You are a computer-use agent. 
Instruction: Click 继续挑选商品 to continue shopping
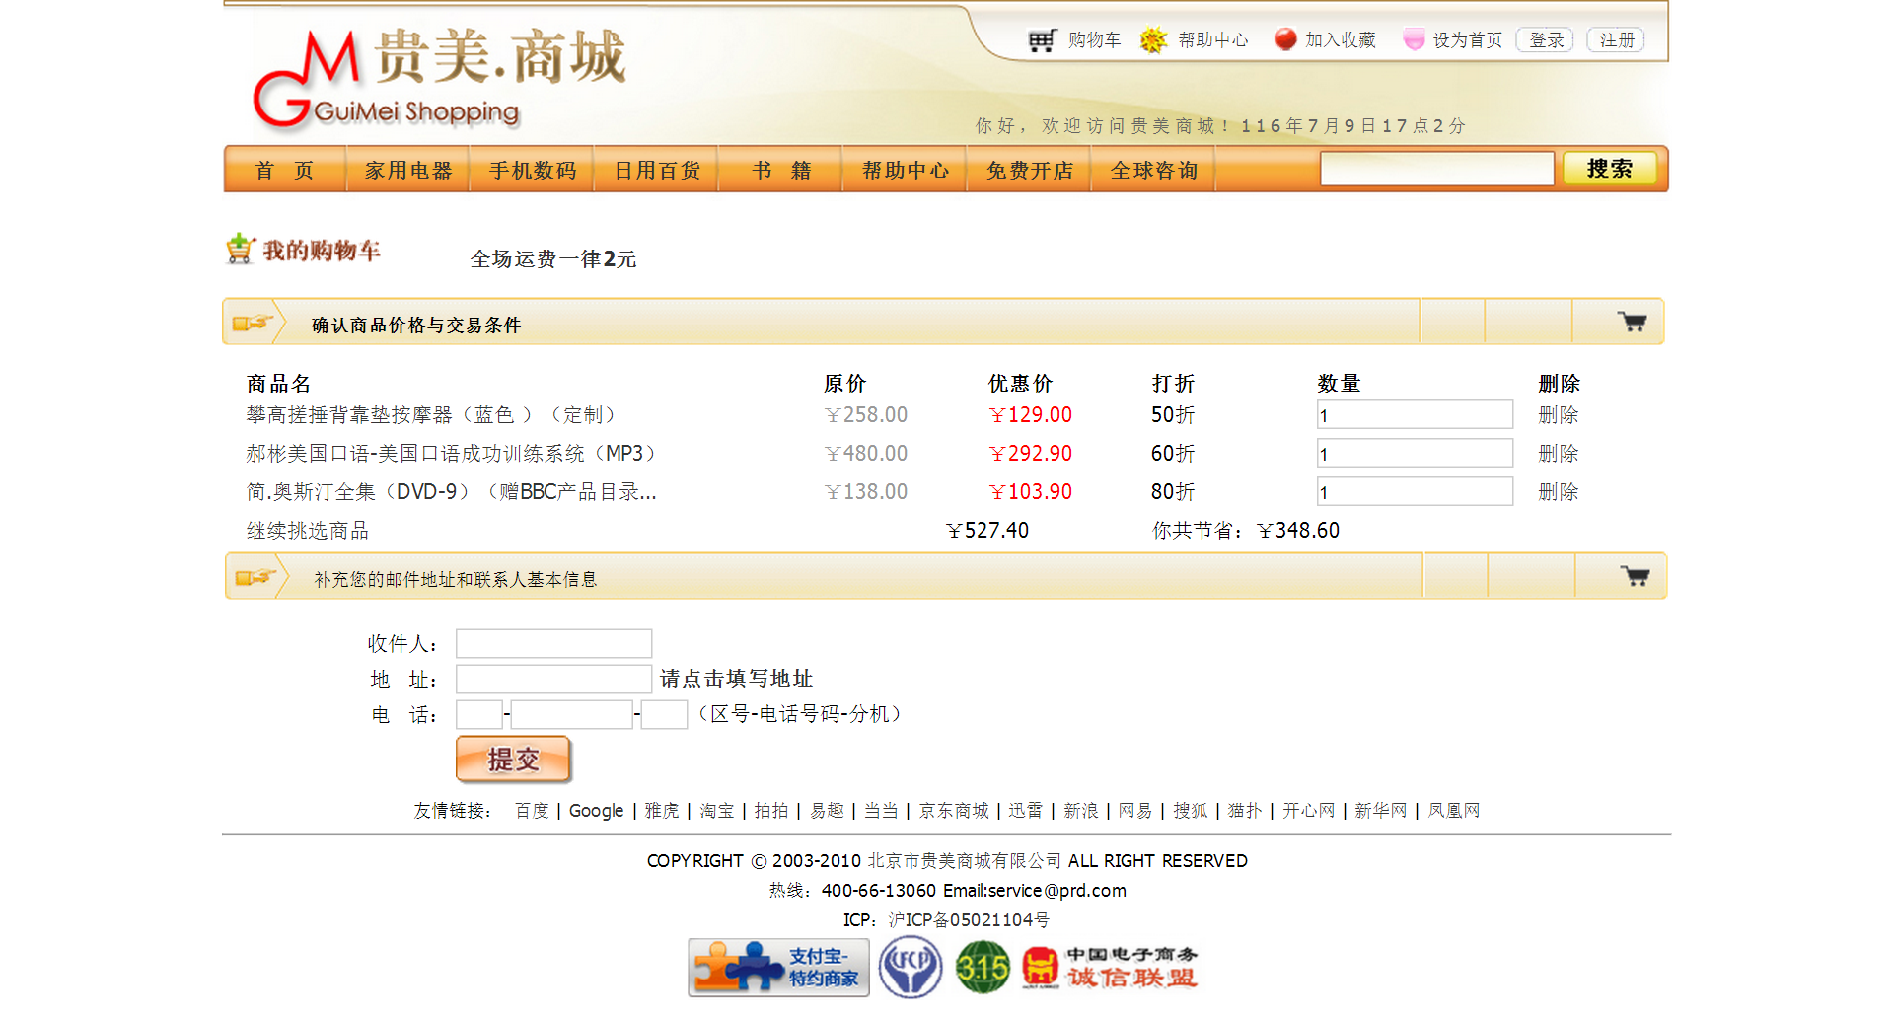coord(308,531)
